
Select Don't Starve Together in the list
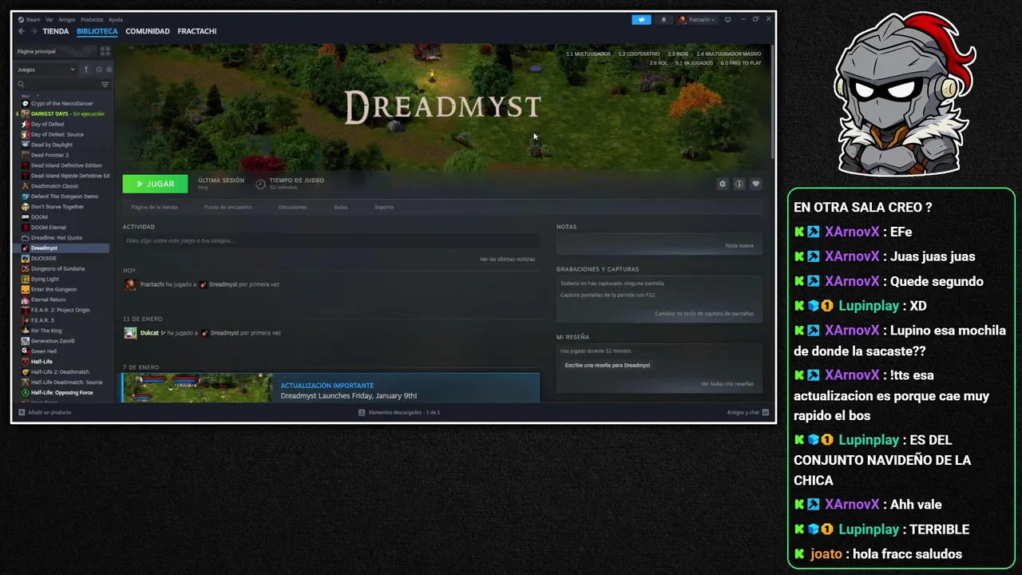[x=57, y=207]
